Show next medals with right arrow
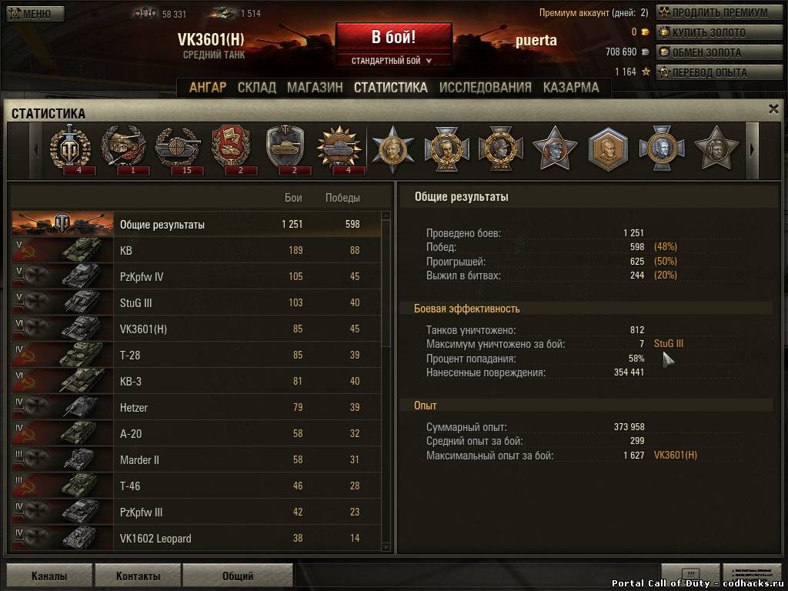This screenshot has width=788, height=591. point(752,150)
